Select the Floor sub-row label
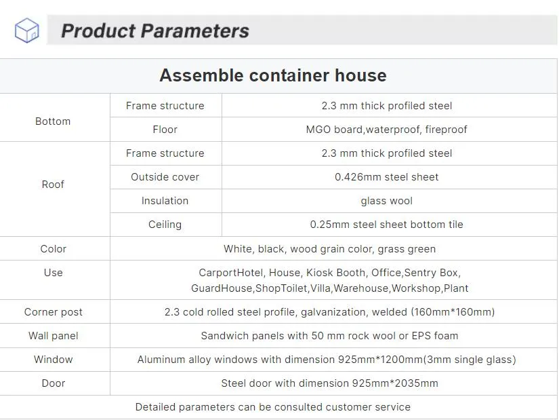 coord(165,130)
